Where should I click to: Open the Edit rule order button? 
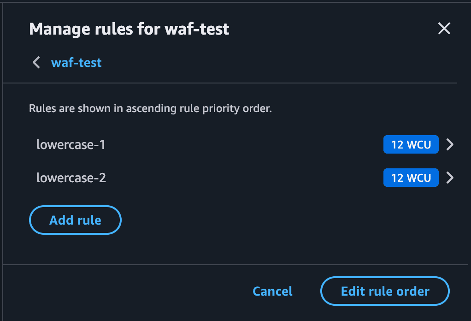385,291
